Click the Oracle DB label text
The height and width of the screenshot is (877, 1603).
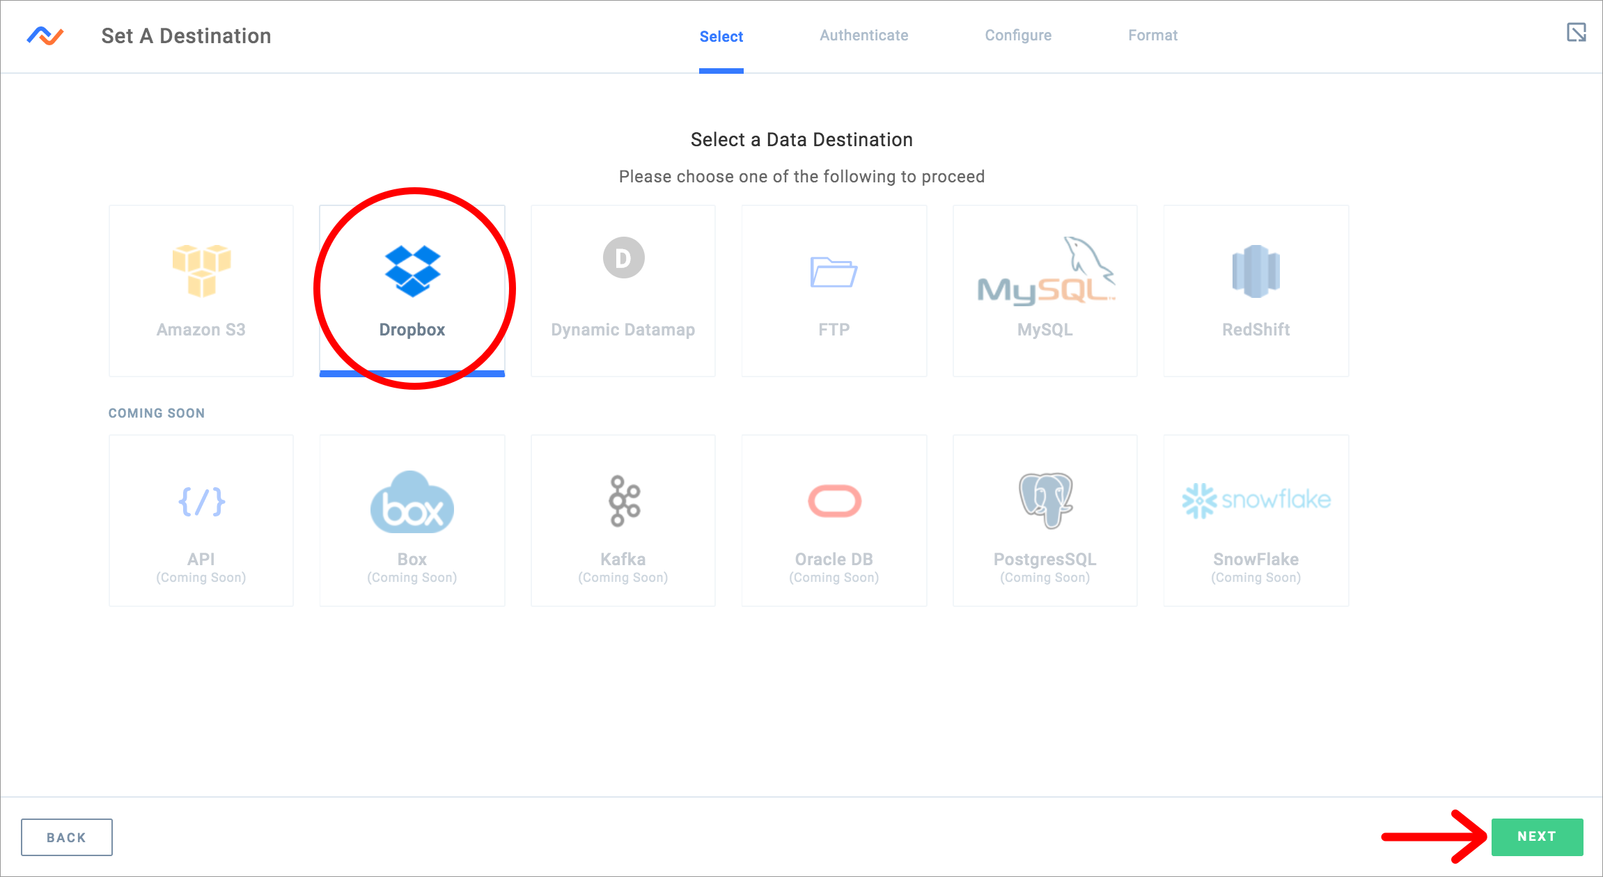tap(834, 560)
